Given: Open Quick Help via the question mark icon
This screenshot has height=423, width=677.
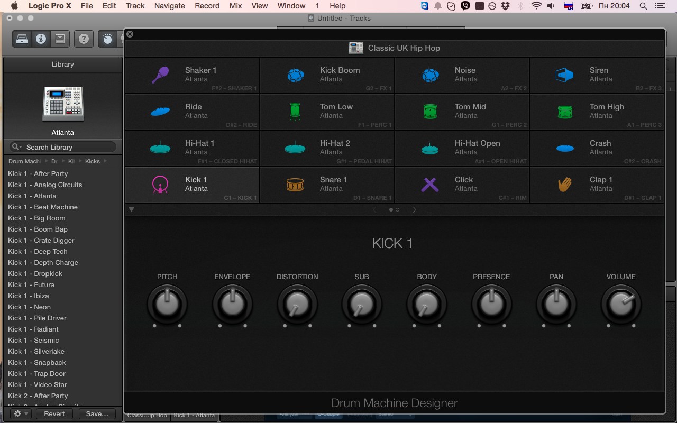Looking at the screenshot, I should click(84, 38).
